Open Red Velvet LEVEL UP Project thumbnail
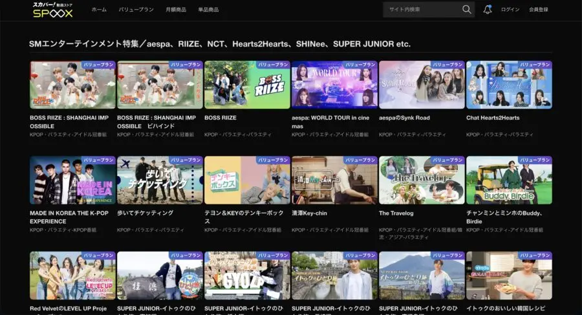The image size is (582, 315). [x=72, y=275]
